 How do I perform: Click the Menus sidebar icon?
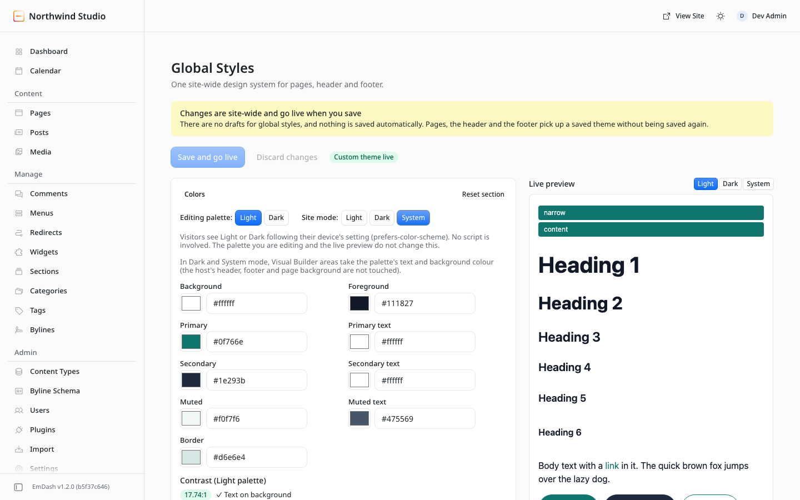click(19, 213)
